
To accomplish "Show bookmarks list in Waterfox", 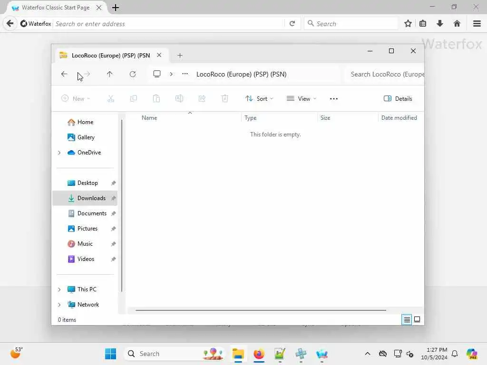I will click(423, 24).
